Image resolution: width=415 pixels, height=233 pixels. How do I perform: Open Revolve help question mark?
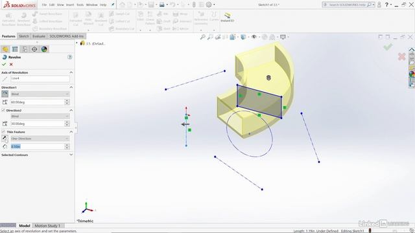pyautogui.click(x=69, y=57)
